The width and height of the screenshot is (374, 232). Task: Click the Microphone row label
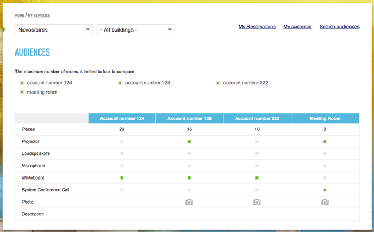point(33,166)
